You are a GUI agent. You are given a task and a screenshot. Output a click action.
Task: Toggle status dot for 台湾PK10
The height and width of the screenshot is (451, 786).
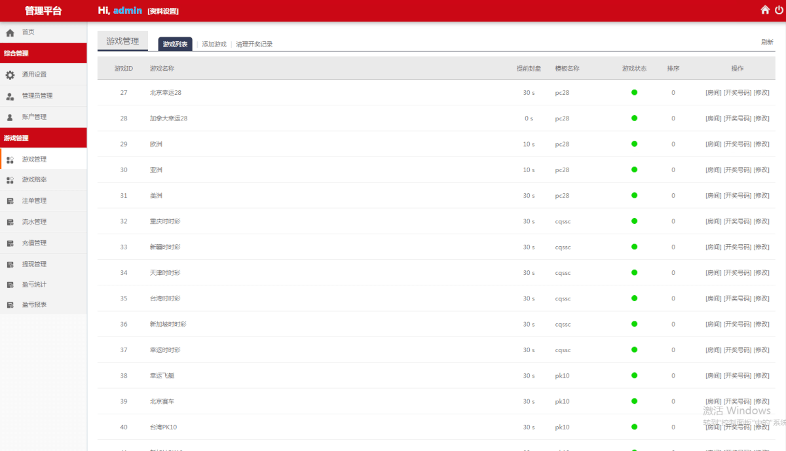coord(634,427)
